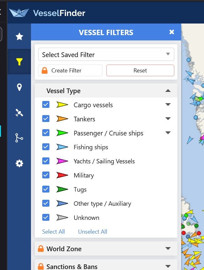Click the yellow filter funnel sidebar icon
The width and height of the screenshot is (204, 270).
click(19, 62)
